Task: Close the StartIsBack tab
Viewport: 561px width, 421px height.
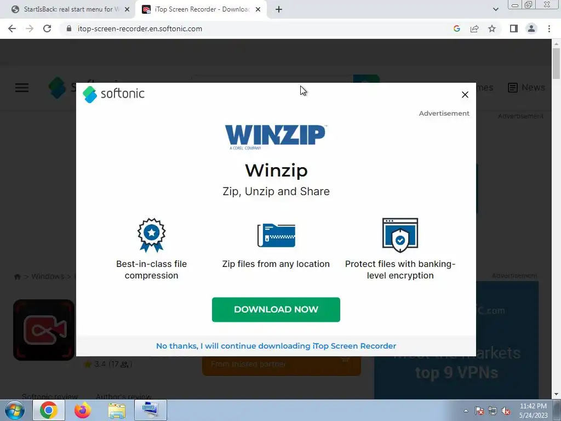Action: coord(127,10)
